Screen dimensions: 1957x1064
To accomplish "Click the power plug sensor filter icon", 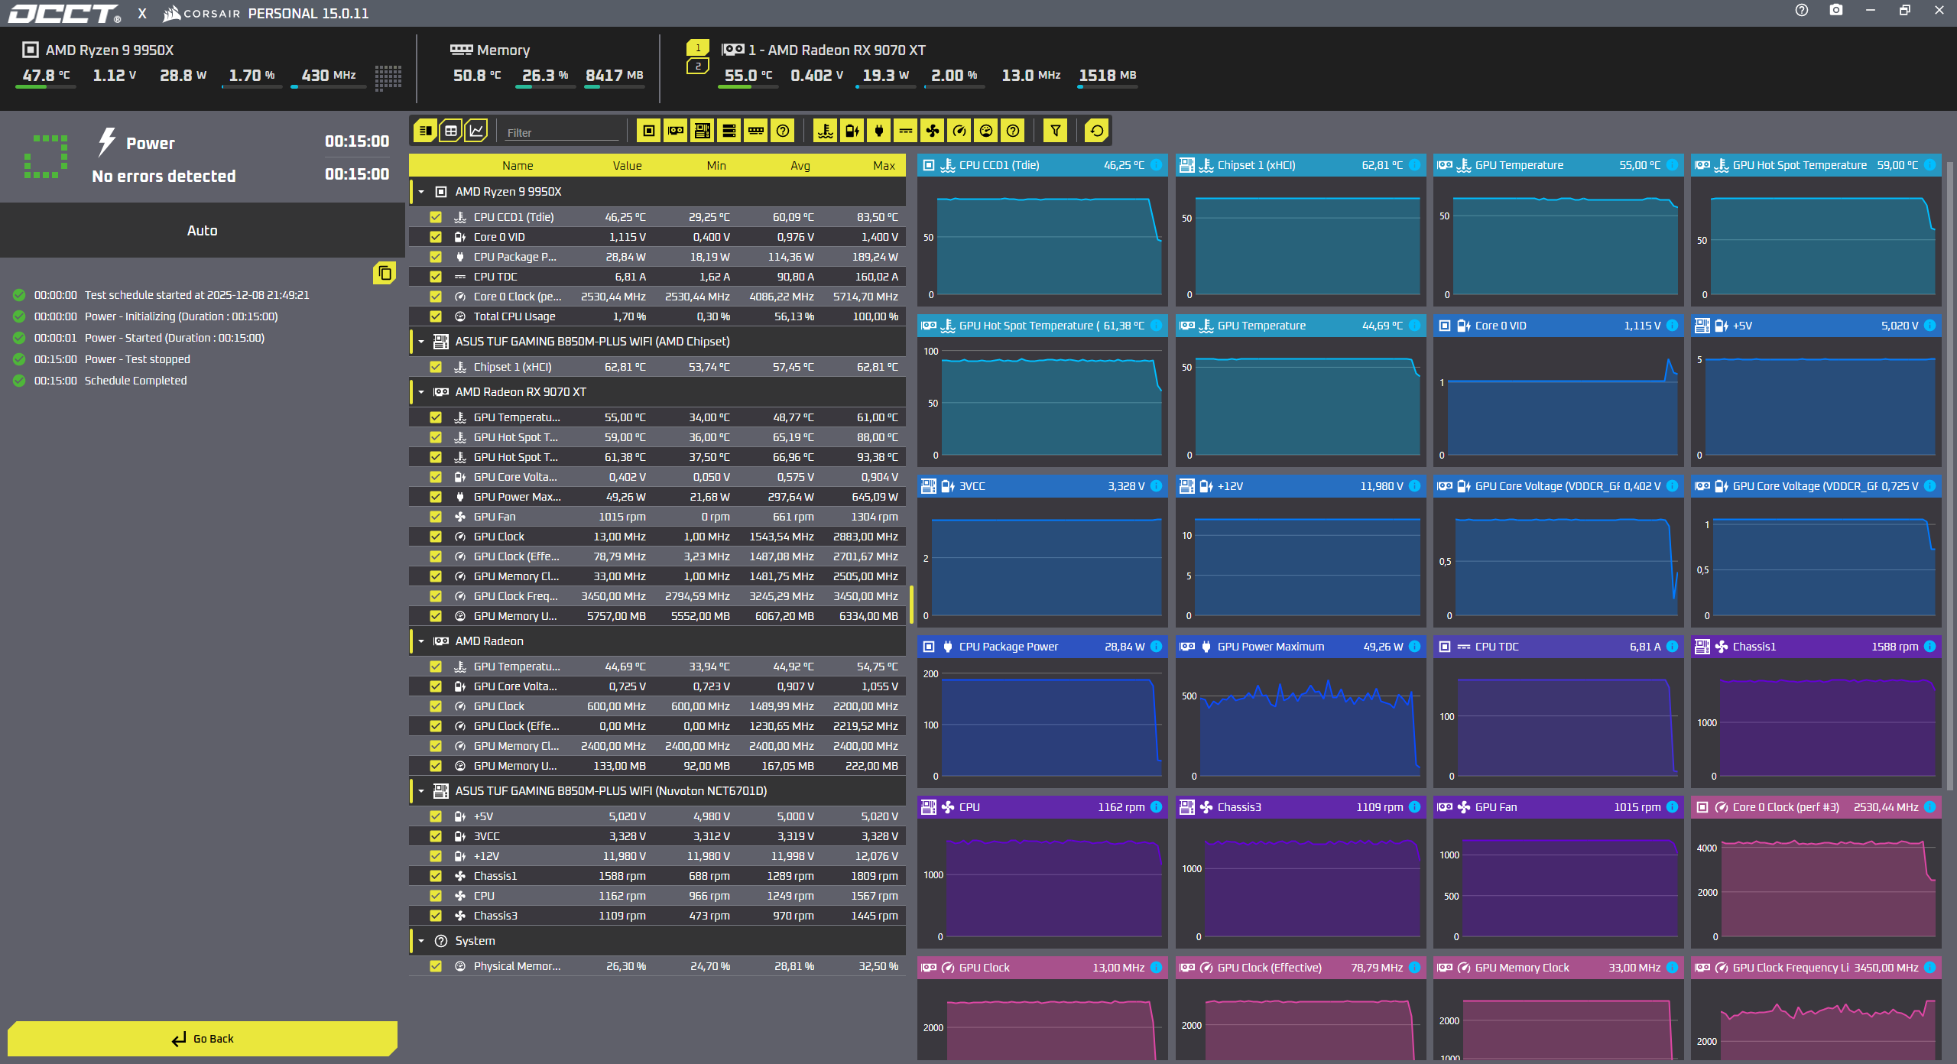I will (879, 131).
